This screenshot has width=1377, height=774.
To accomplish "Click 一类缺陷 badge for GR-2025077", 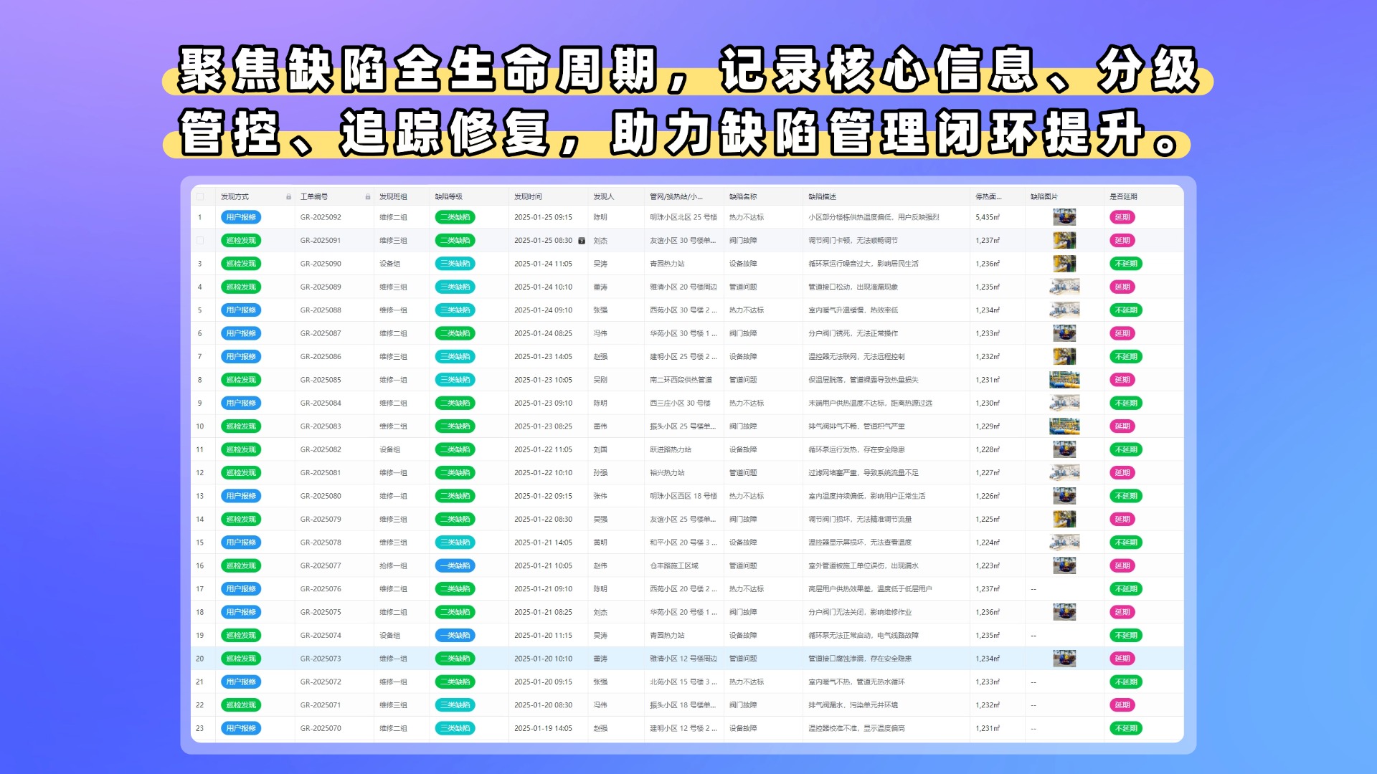I will 455,565.
